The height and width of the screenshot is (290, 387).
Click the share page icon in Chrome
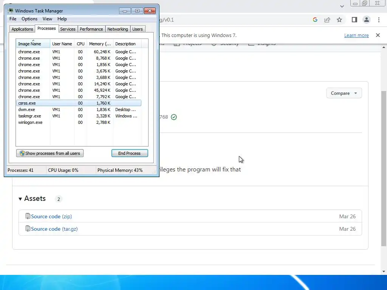click(327, 20)
